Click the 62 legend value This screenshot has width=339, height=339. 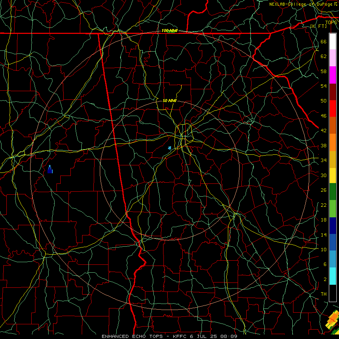[x=324, y=56]
